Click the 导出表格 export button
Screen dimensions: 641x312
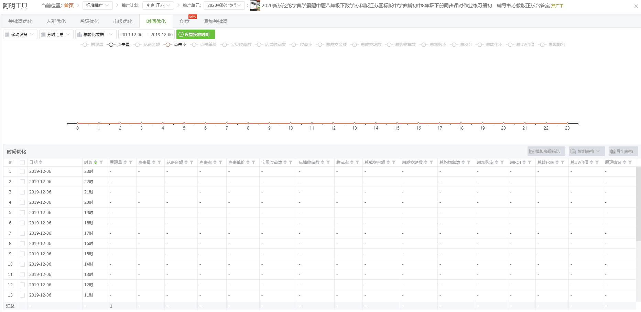pos(623,151)
